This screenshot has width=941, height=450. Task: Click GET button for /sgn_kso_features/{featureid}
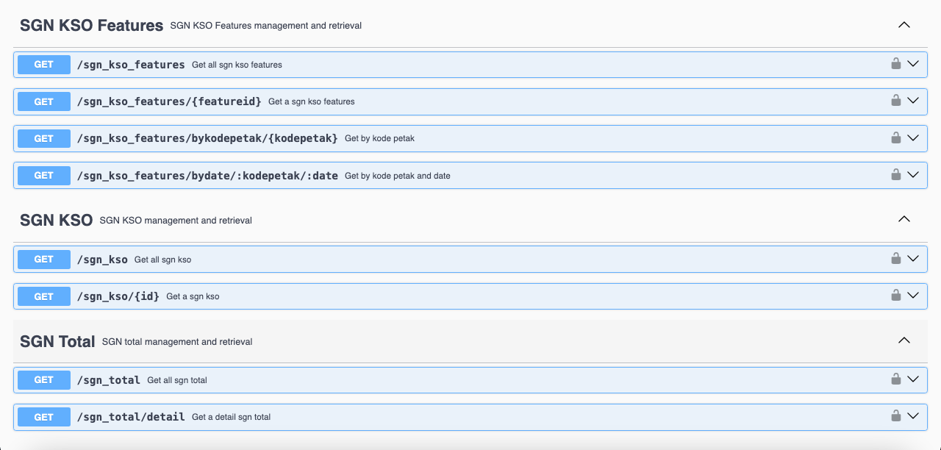coord(44,101)
